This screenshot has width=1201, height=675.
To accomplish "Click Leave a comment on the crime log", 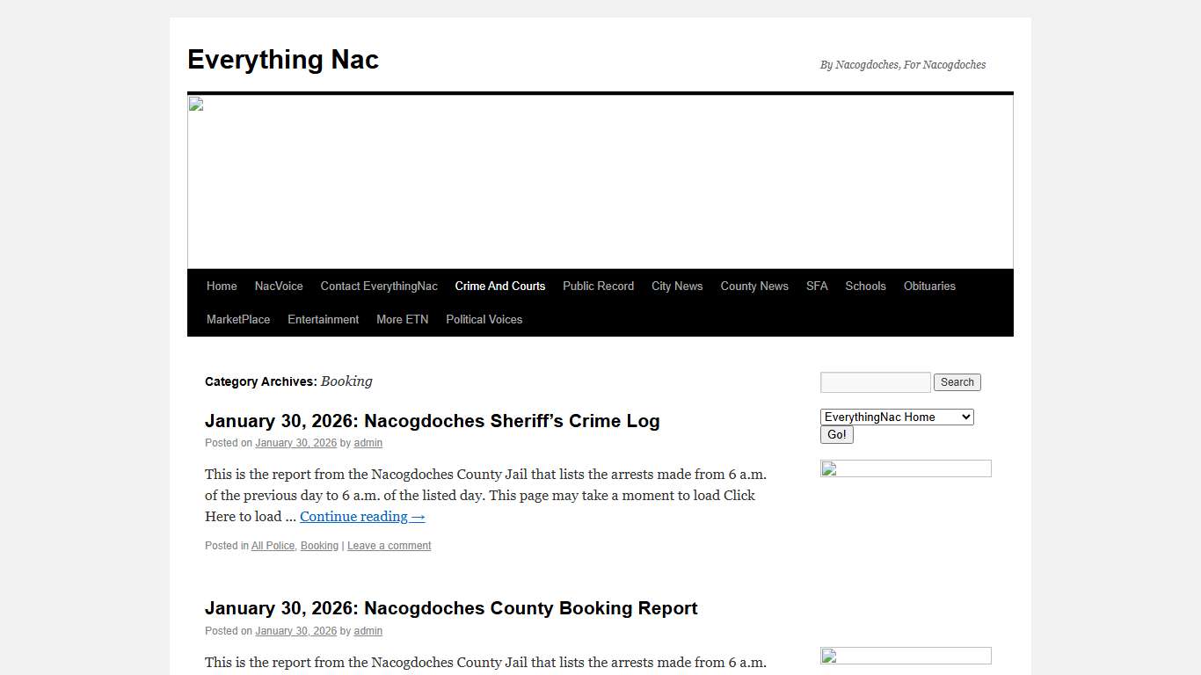I will pyautogui.click(x=389, y=545).
